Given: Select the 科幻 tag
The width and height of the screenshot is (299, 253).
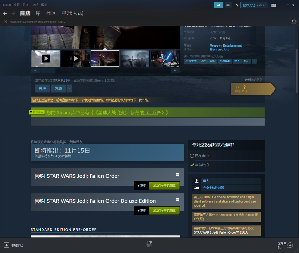Looking at the screenshot, I should (x=247, y=61).
